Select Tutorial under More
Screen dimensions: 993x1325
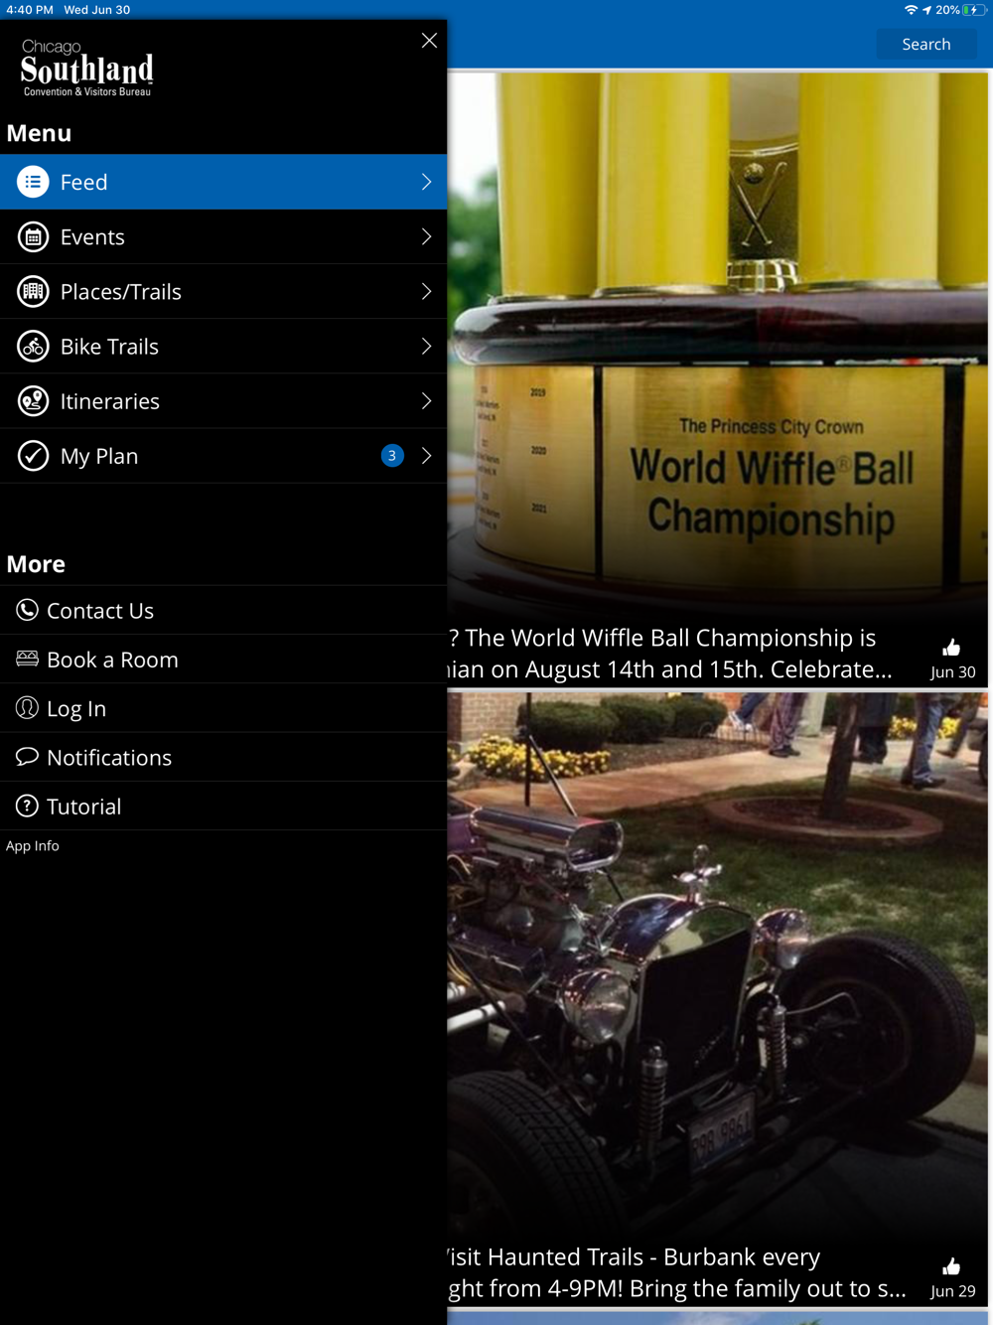[x=223, y=806]
